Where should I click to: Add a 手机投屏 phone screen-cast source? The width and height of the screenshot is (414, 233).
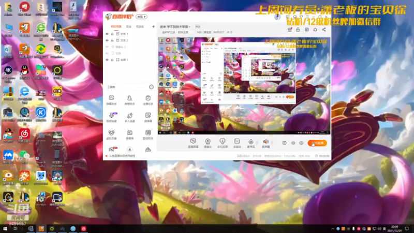coord(223,143)
